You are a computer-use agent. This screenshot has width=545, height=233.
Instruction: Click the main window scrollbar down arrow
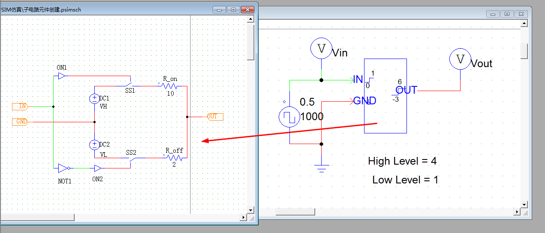[524, 204]
